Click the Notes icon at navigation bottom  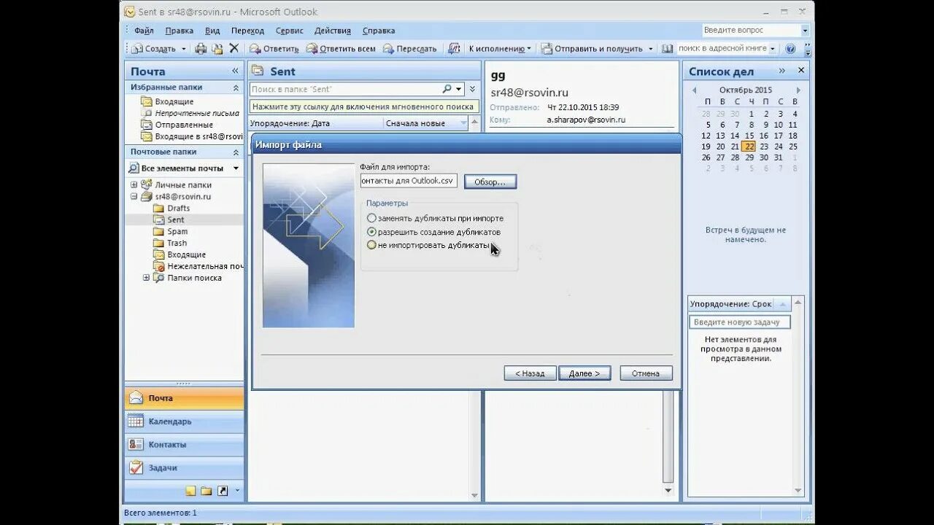point(190,491)
